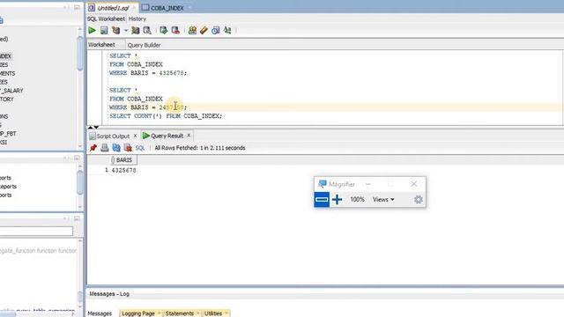Close the Script Output tab
The width and height of the screenshot is (564, 317).
point(135,136)
